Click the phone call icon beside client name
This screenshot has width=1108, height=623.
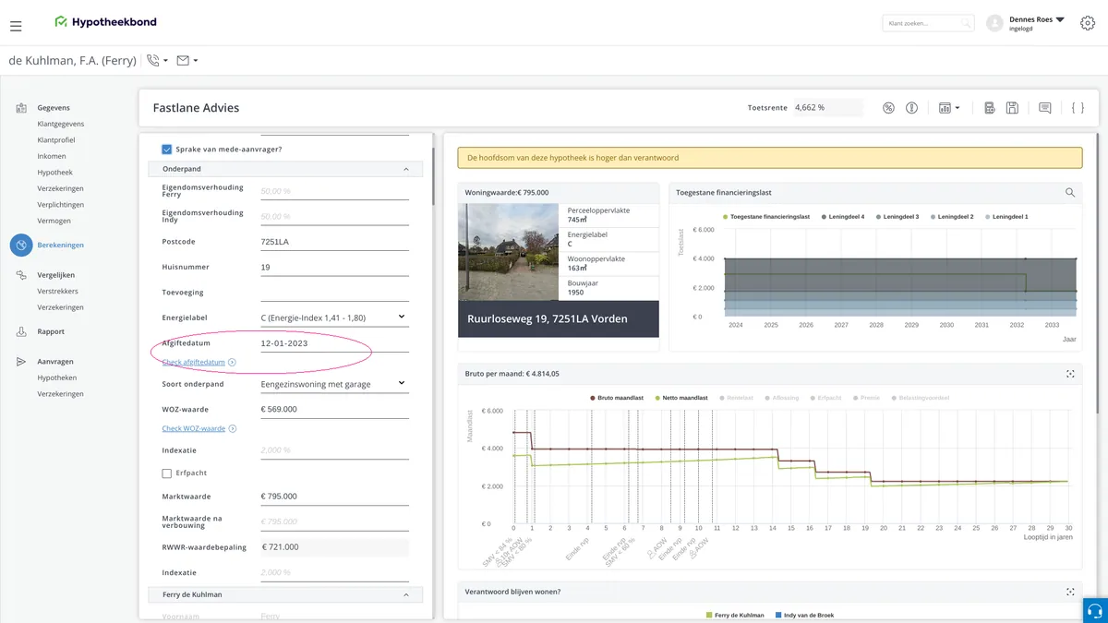click(x=153, y=61)
